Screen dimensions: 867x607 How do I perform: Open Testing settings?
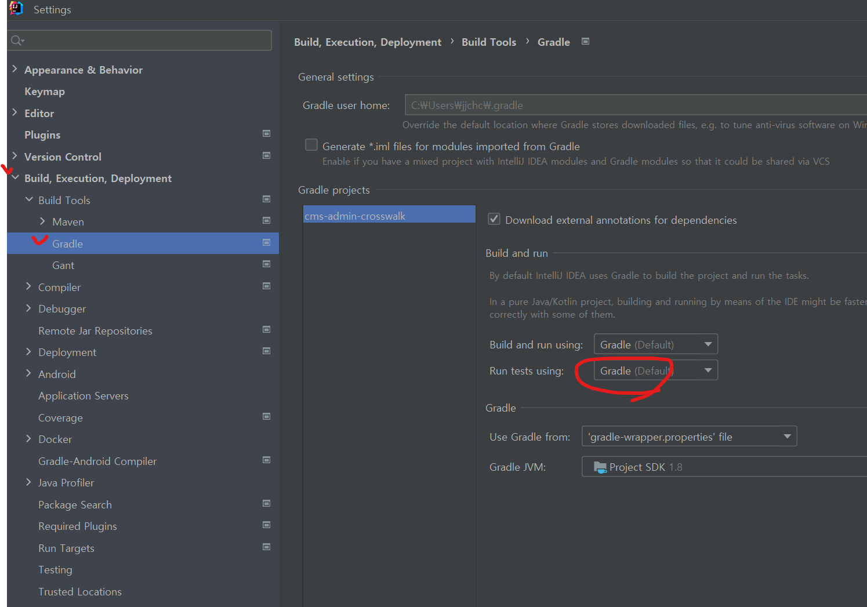(x=55, y=569)
